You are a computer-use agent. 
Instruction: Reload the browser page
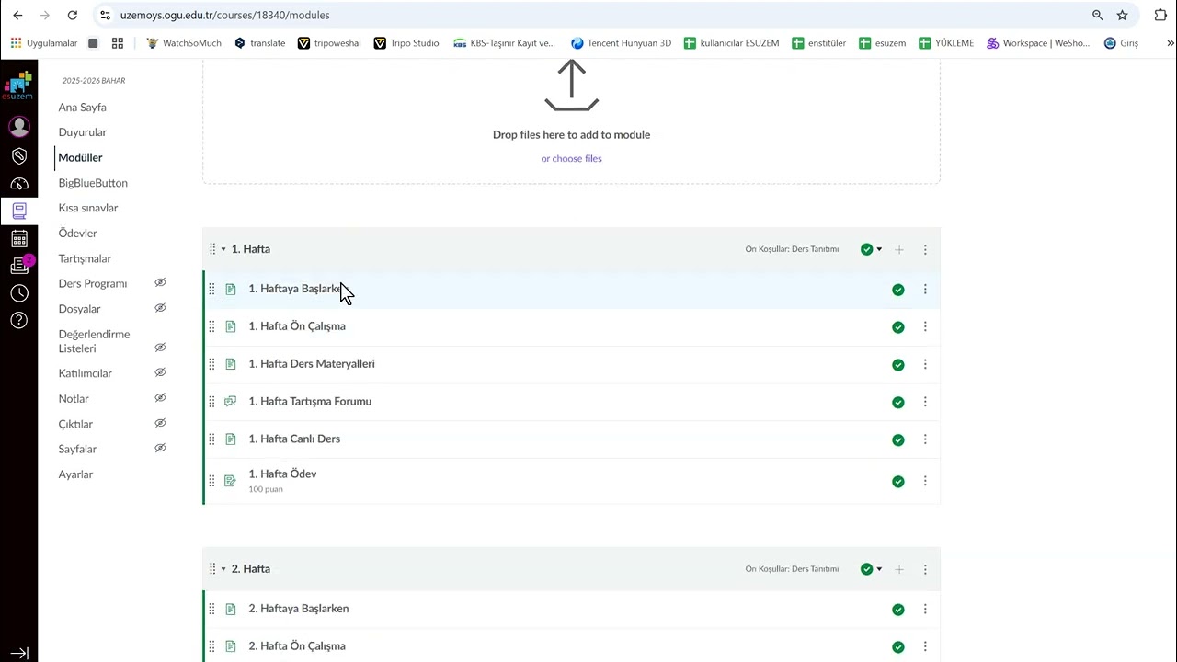coord(73,15)
